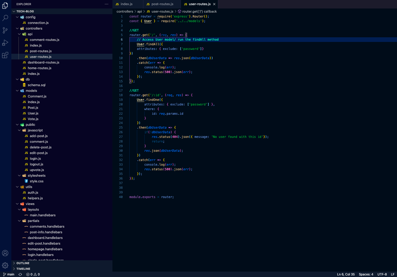Screen dimensions: 397x277
Task: Collapse the models folder
Action: (x=62, y=91)
